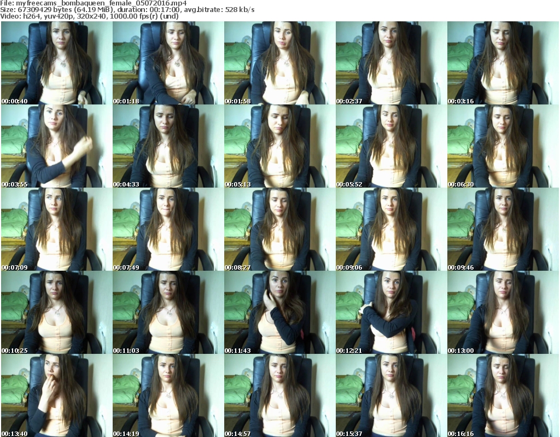Open the thumbnail timestamped 00:01:58
Viewport: 560px width, 437px height.
[279, 63]
